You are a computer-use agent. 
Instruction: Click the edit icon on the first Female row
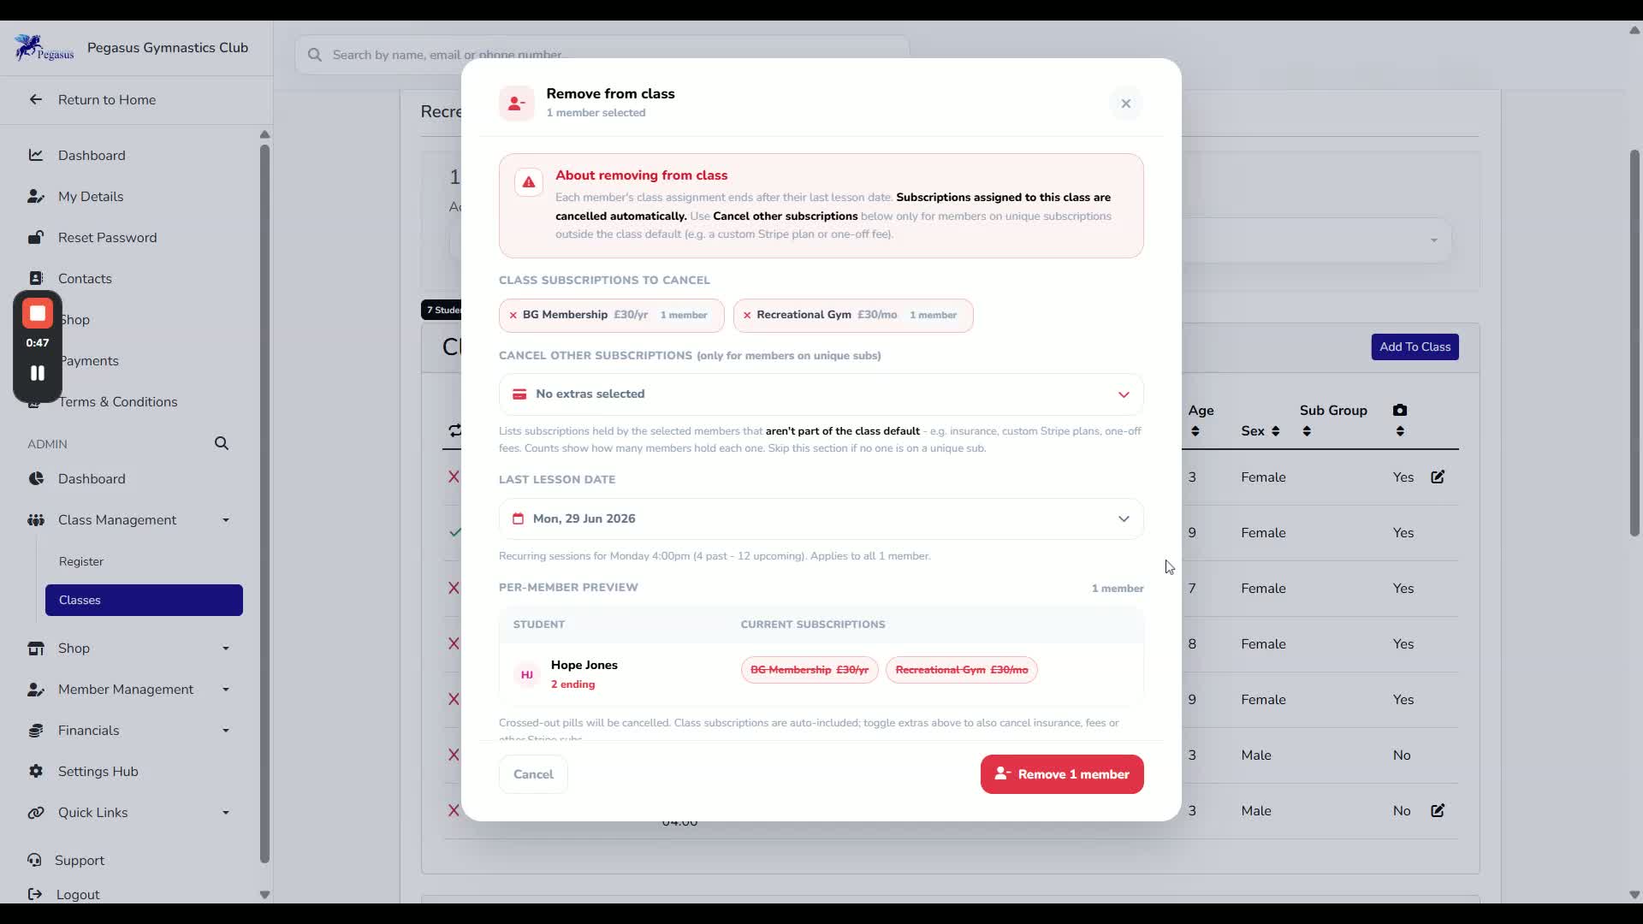[1438, 477]
